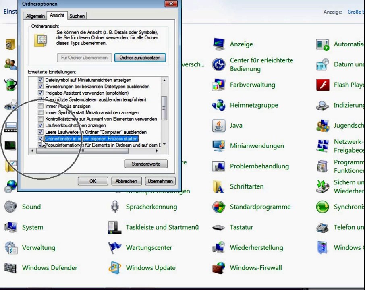Viewport: 365px width, 290px height.
Task: Select the Ansicht tab
Action: (57, 15)
